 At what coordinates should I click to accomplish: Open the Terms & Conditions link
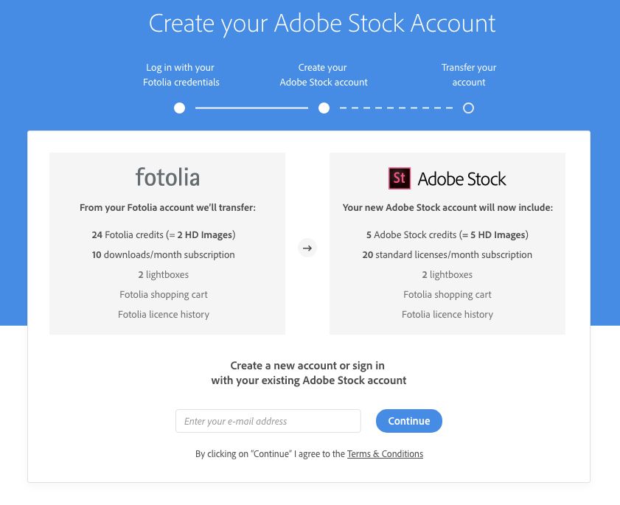(x=385, y=453)
